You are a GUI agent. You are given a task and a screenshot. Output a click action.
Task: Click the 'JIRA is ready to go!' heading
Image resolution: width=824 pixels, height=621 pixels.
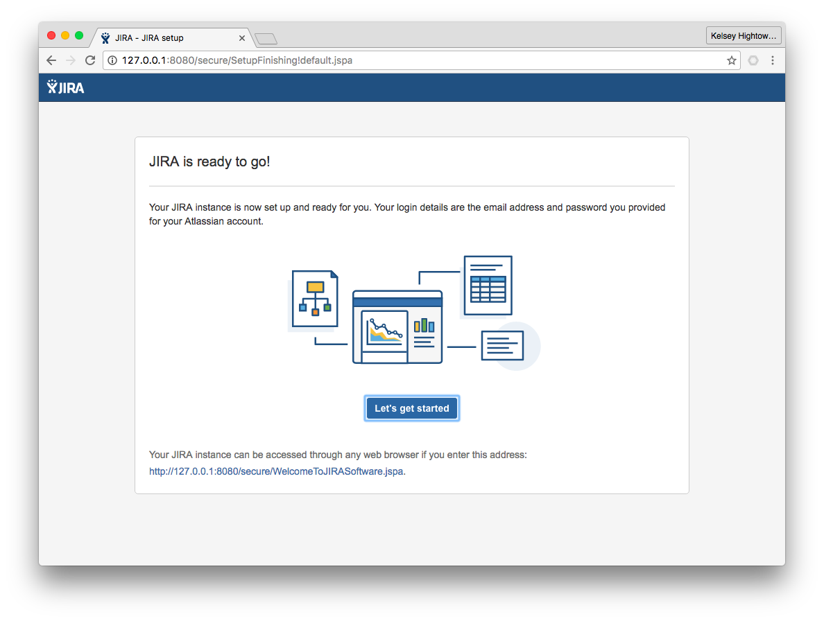click(209, 161)
